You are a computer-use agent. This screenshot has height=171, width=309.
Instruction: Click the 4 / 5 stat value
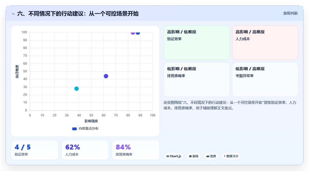pyautogui.click(x=23, y=147)
